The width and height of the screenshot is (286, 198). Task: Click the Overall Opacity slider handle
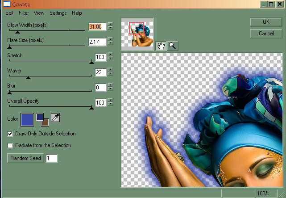point(91,108)
